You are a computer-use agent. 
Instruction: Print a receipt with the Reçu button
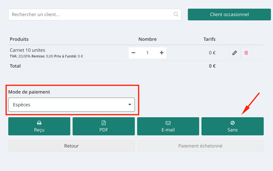(39, 126)
